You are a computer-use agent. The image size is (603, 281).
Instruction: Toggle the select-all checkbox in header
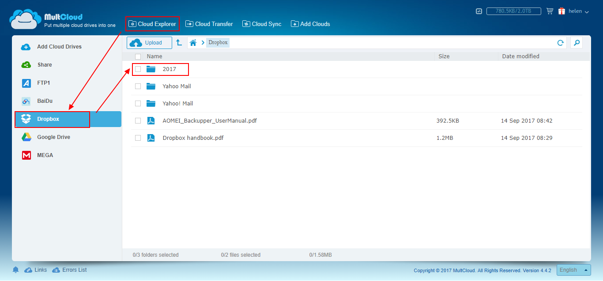point(138,56)
